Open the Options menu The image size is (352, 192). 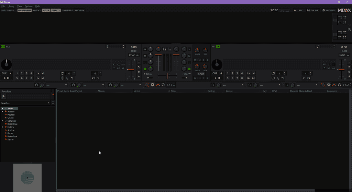coord(29,6)
